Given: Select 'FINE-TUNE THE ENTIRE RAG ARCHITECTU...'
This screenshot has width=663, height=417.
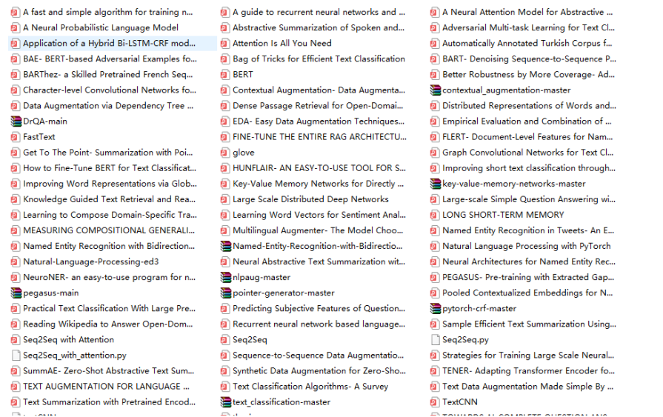Looking at the screenshot, I should click(x=319, y=137).
